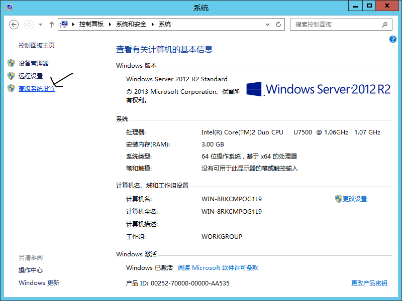Open 设备管理器 link
402x301 pixels.
[34, 63]
